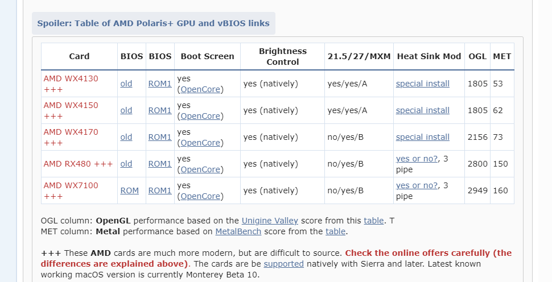Open the old BIOS link for WX4170
This screenshot has height=282, width=552.
coord(126,137)
